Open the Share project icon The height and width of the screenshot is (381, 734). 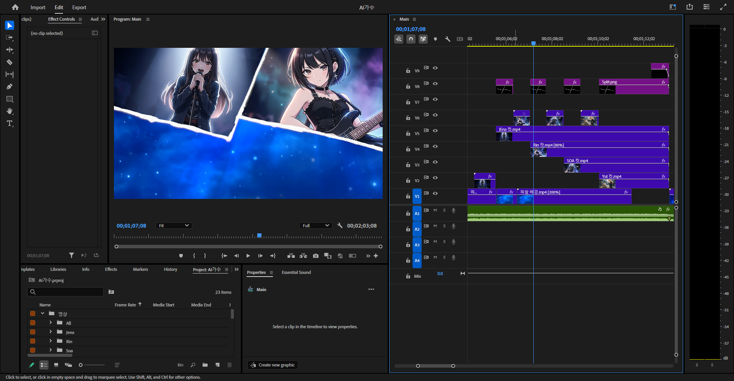[x=690, y=7]
